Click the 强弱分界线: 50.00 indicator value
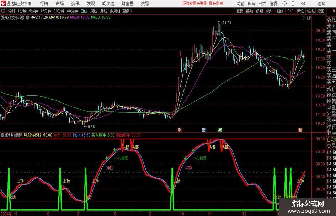Viewport: 336px width, 216px height. point(38,135)
